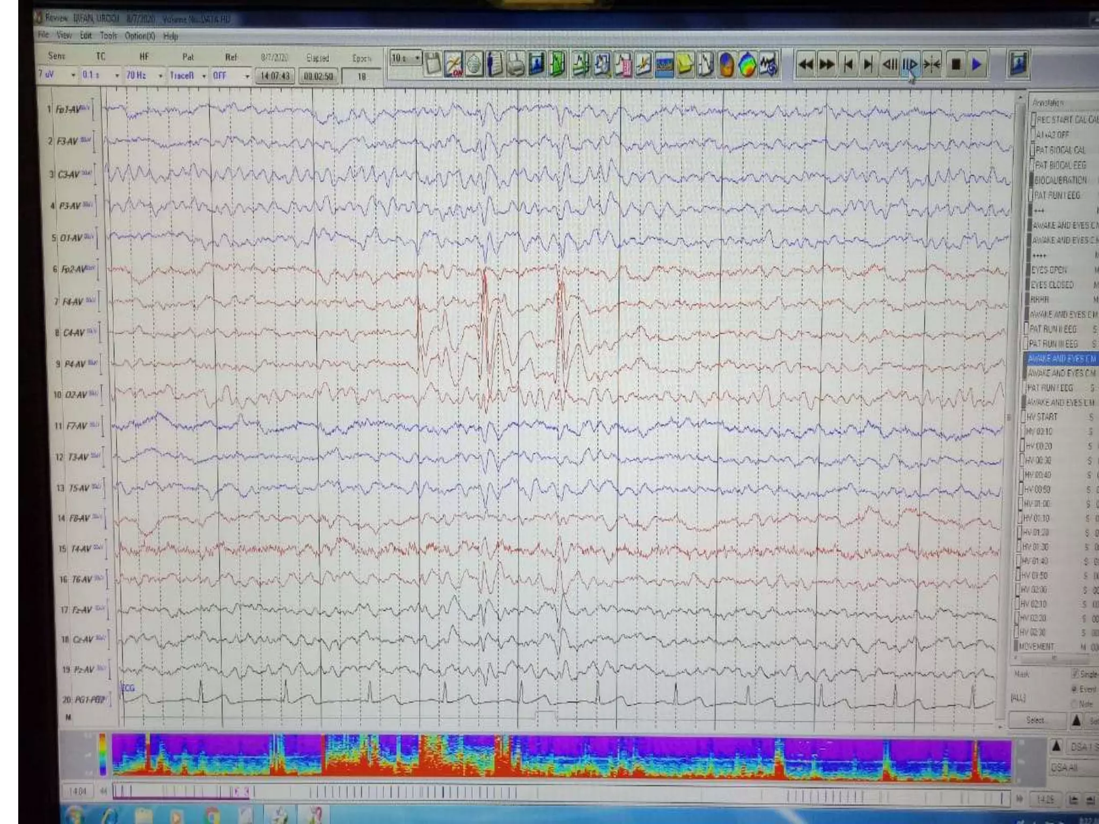Open the Option(X) menu
Image resolution: width=1099 pixels, height=824 pixels.
point(140,36)
